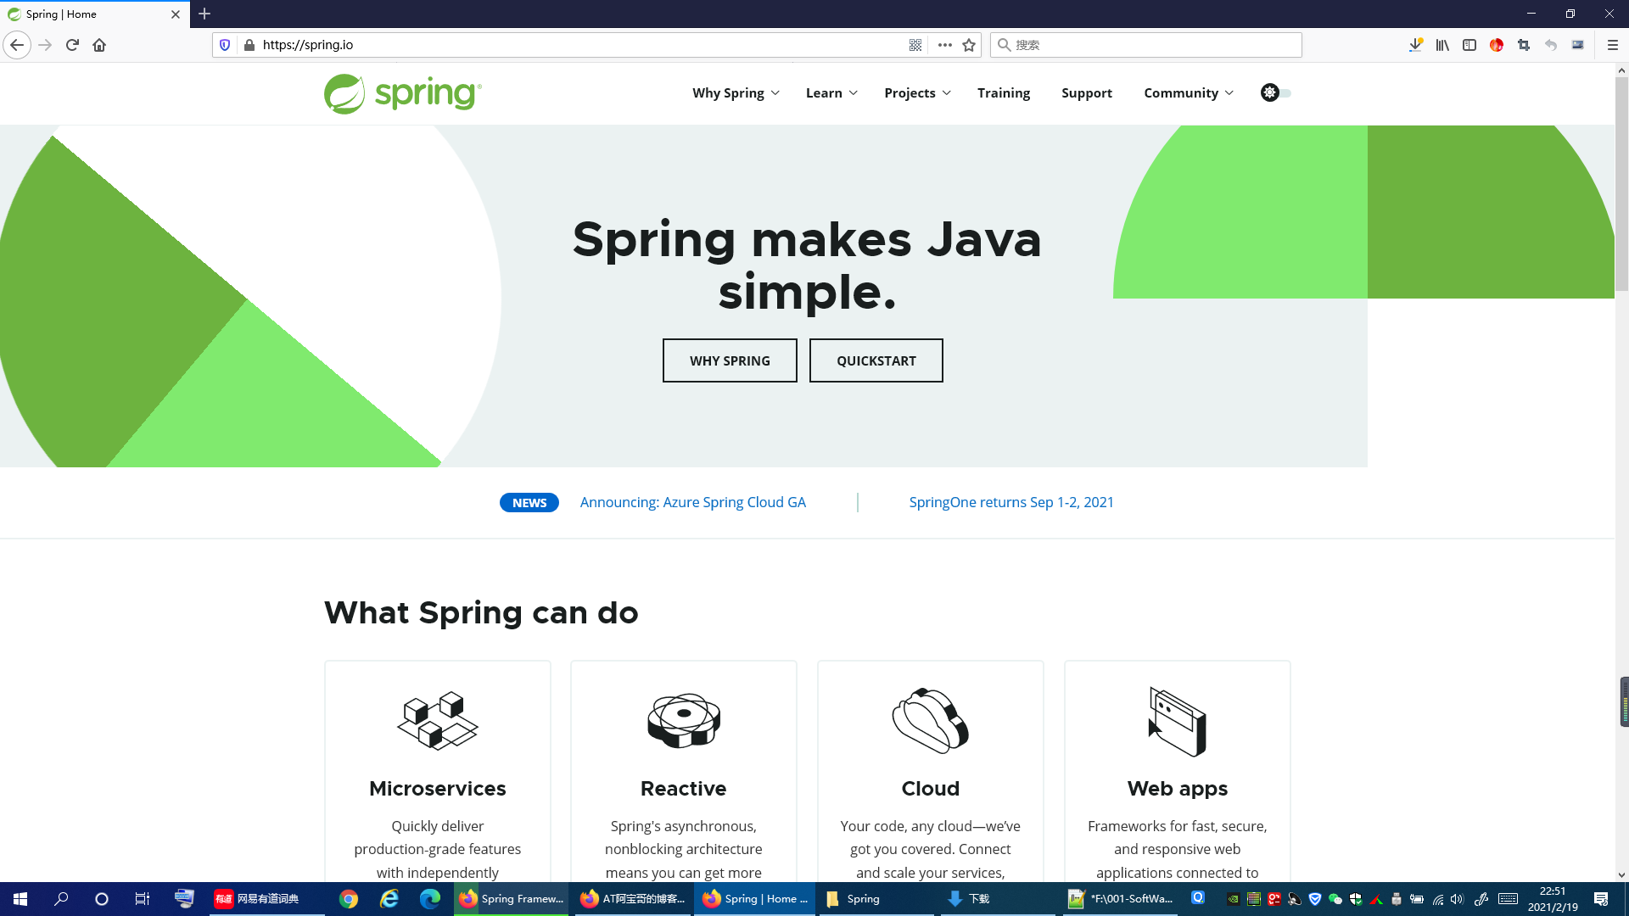
Task: Click the gear icon in the Spring navbar
Action: 1269,93
